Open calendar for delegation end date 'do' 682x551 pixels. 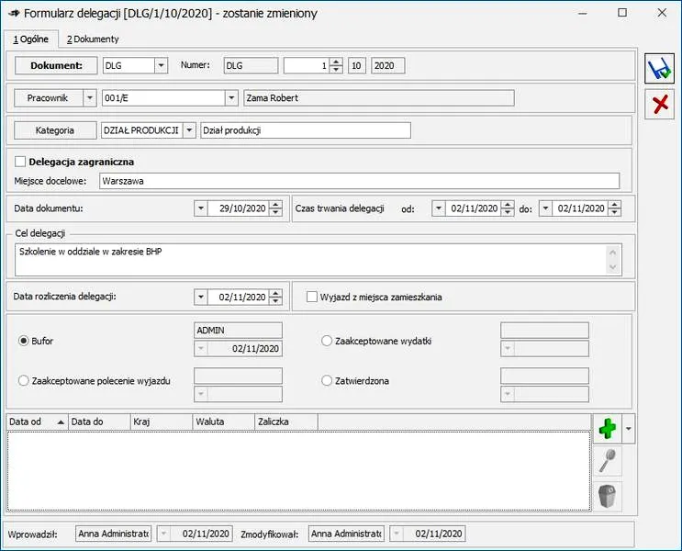pos(545,208)
